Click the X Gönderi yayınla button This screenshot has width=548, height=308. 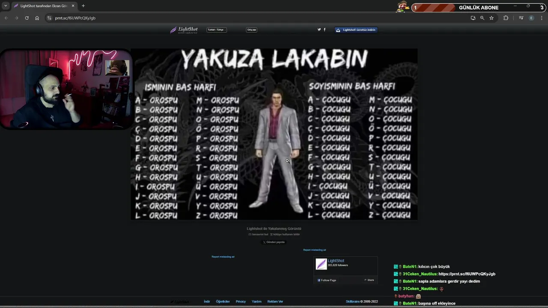[274, 242]
